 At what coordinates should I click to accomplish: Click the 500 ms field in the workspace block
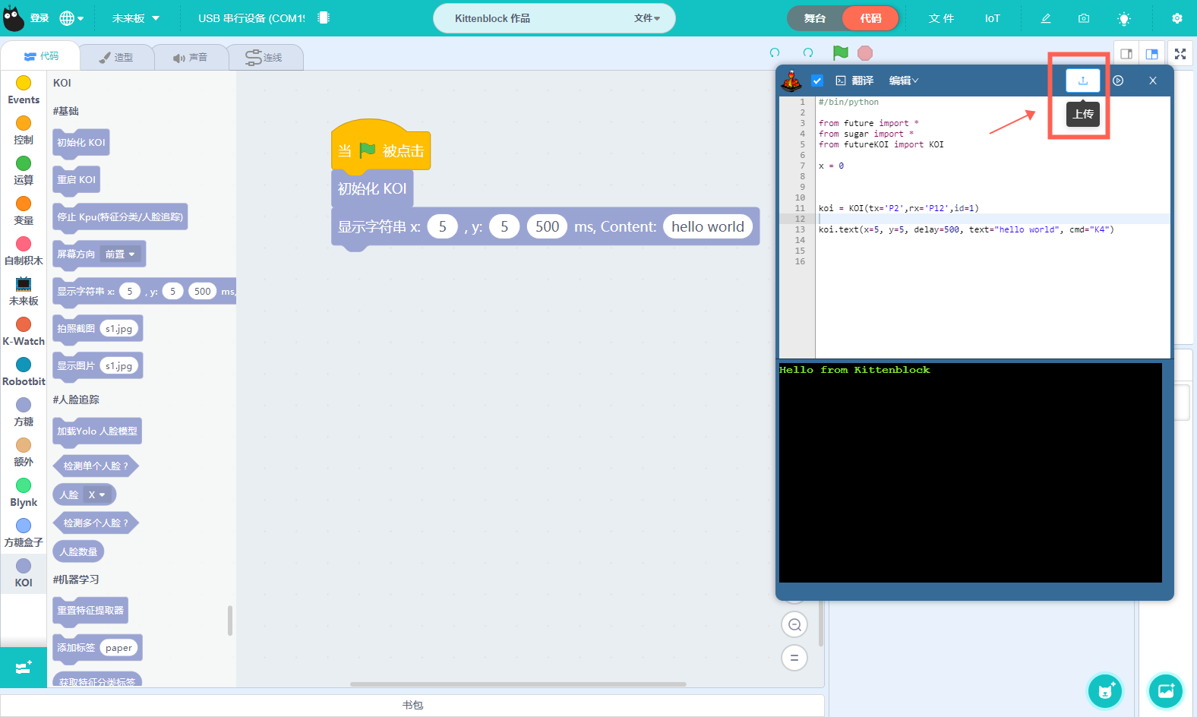click(x=547, y=226)
